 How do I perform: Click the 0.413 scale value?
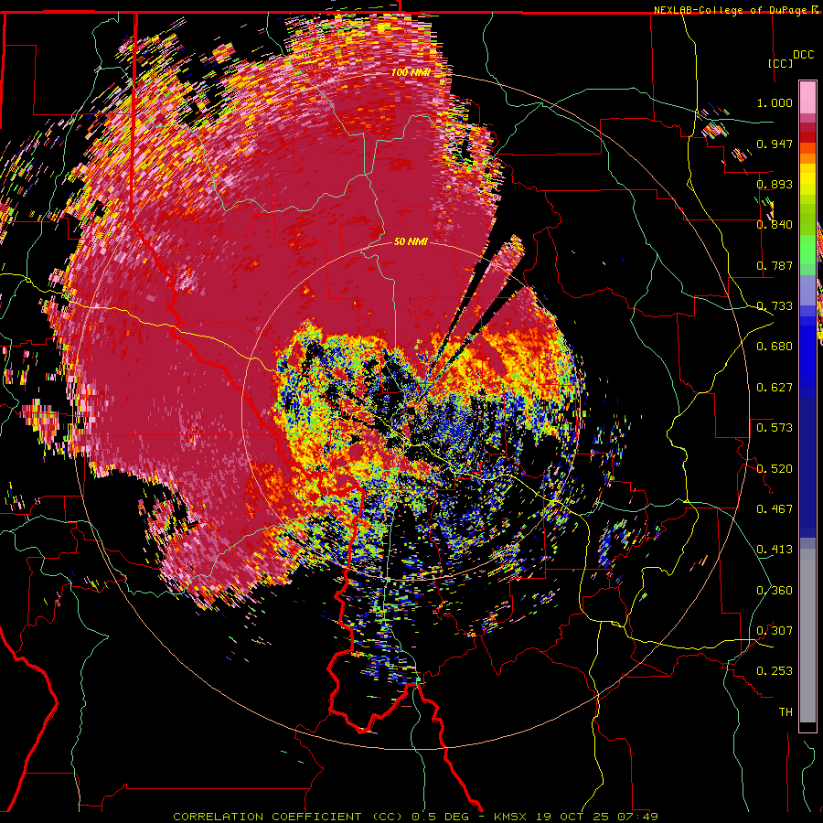[775, 550]
